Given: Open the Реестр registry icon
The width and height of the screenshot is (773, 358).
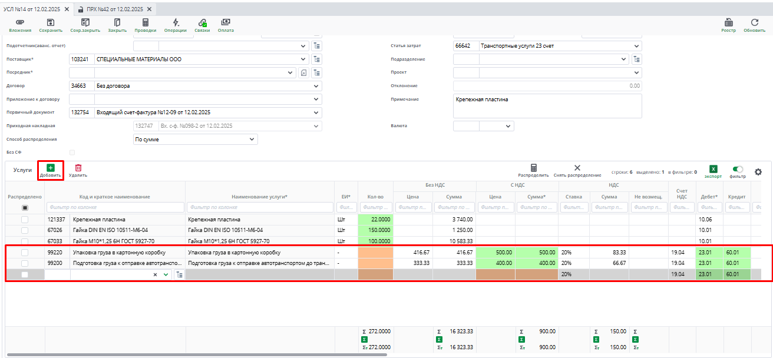Looking at the screenshot, I should click(729, 22).
